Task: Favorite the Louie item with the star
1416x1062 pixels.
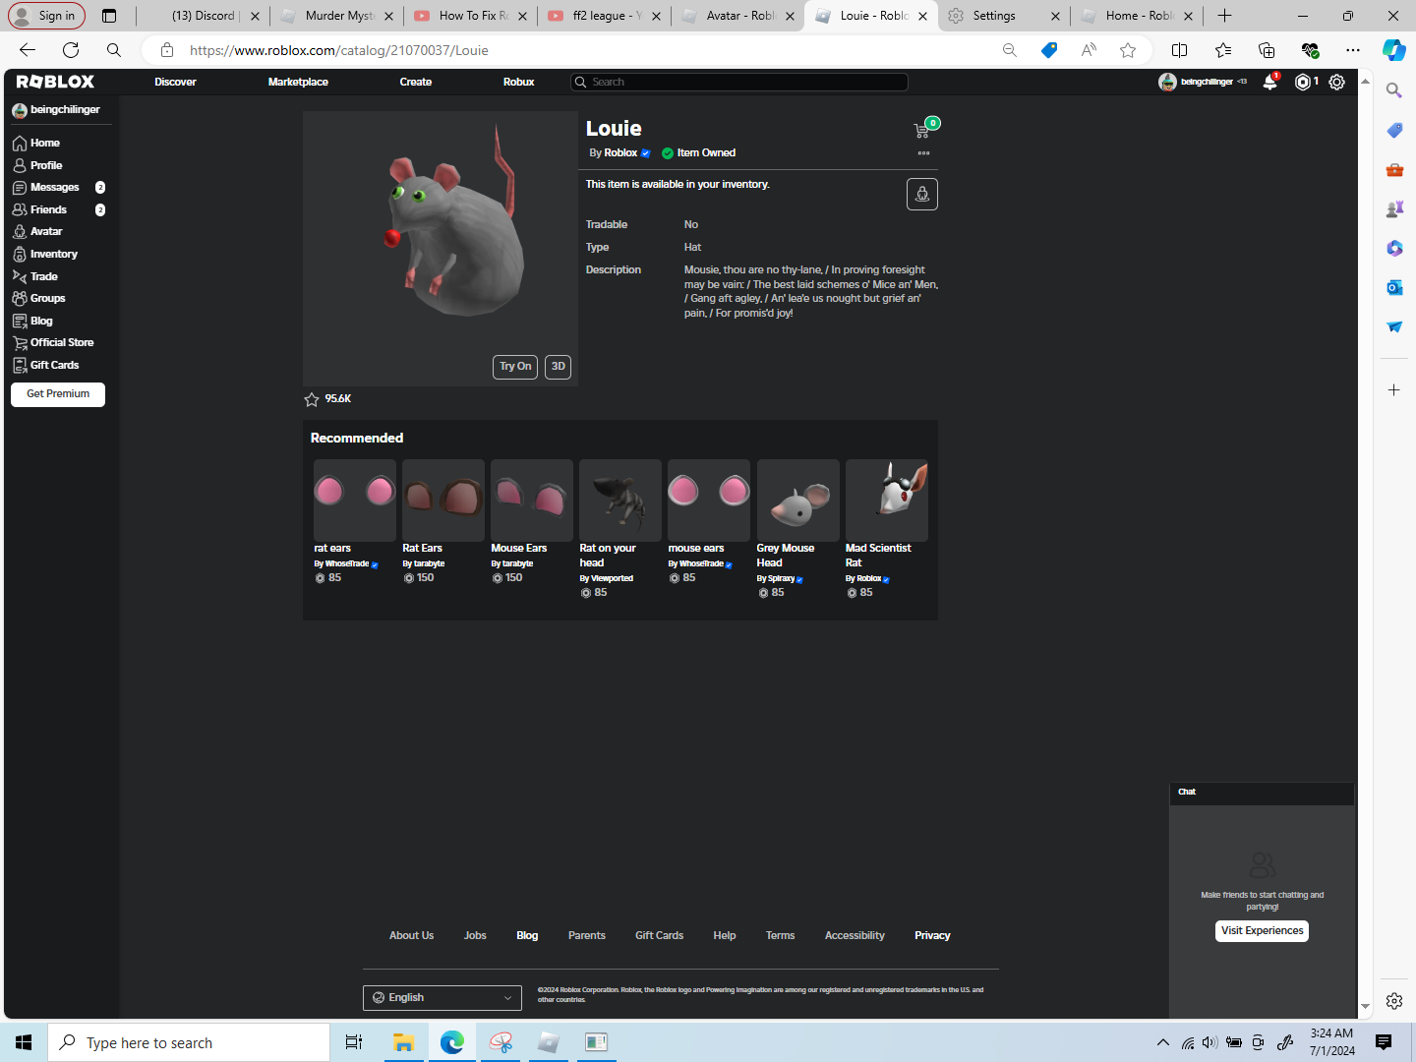Action: 312,399
